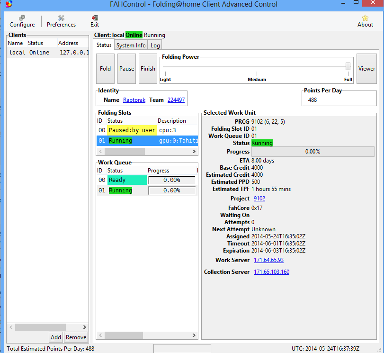Open Preferences from the toolbar
Screen dimensions: 384x353
pos(61,21)
